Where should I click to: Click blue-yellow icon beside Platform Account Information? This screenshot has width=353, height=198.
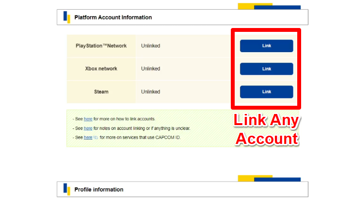[66, 17]
